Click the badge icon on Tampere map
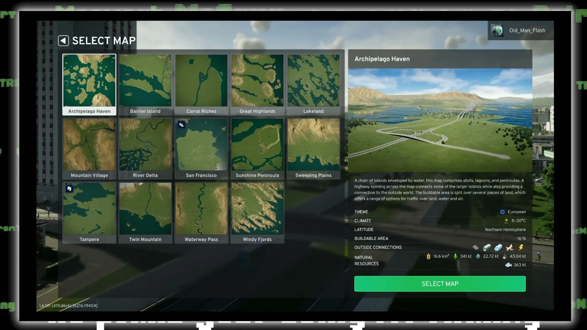Screen dimensions: 587x330 (70, 188)
